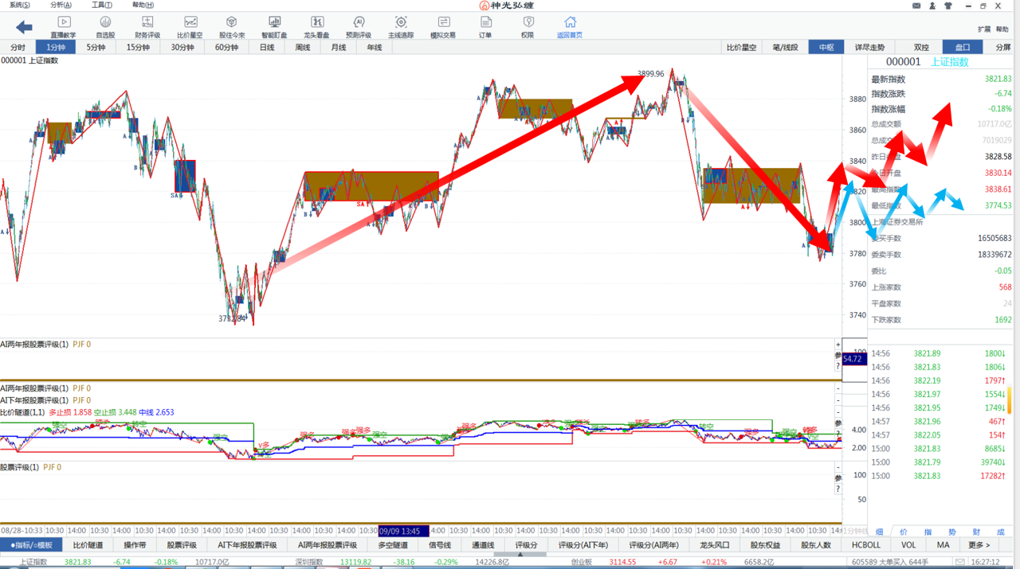This screenshot has height=569, width=1020.
Task: Open the 财务评级 financial rating icon
Action: click(x=147, y=27)
